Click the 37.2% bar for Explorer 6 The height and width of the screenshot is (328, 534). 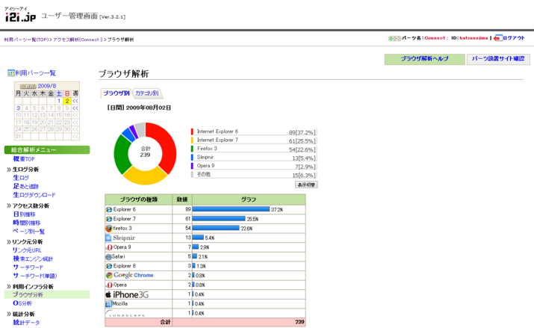click(x=231, y=209)
